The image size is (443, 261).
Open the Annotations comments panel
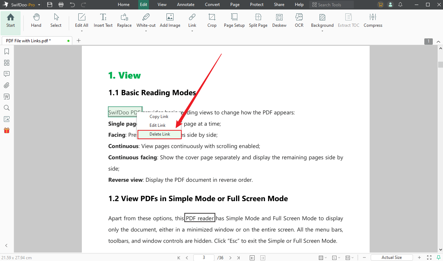point(6,74)
